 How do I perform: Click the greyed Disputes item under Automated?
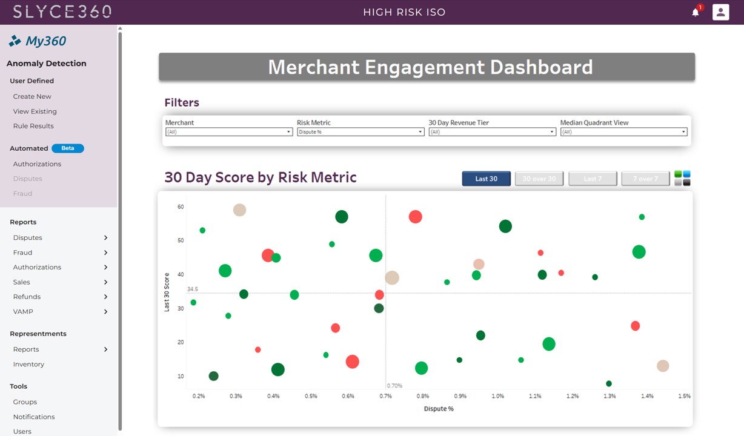point(27,179)
